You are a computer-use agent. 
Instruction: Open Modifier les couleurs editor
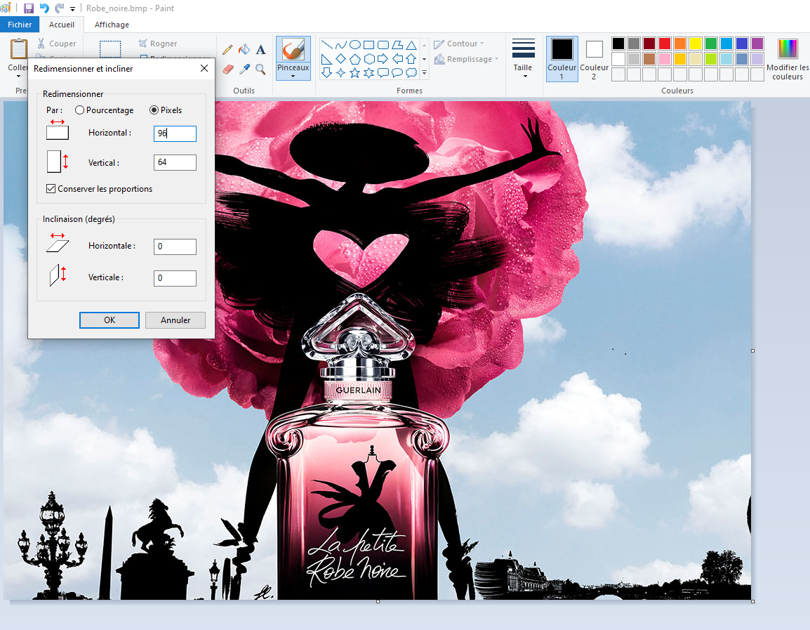(x=788, y=59)
